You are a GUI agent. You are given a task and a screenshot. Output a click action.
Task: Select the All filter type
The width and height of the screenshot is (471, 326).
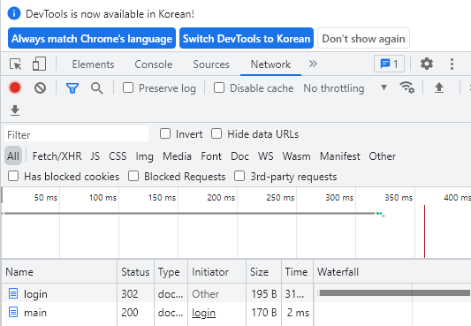(13, 156)
